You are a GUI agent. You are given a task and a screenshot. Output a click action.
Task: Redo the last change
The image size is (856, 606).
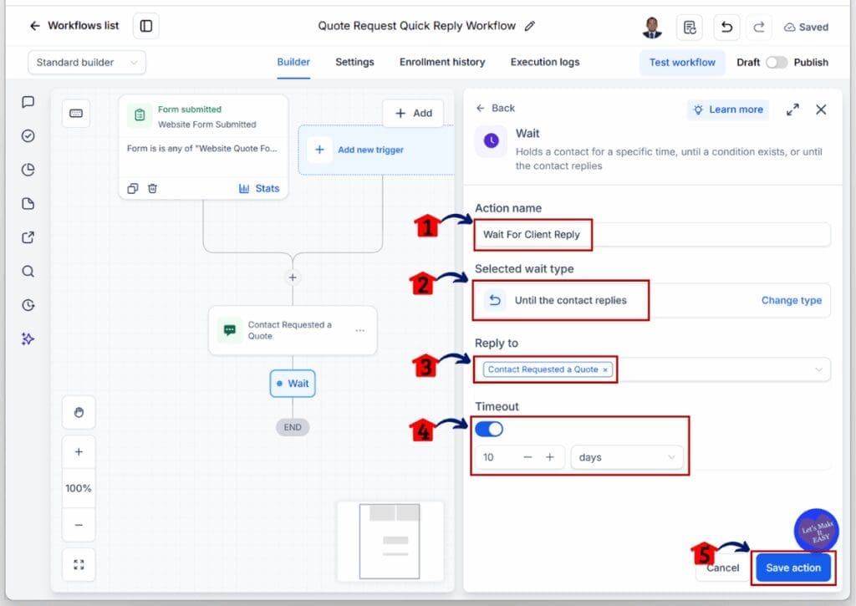(759, 27)
